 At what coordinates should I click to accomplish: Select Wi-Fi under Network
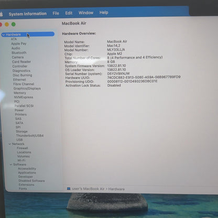(21, 160)
